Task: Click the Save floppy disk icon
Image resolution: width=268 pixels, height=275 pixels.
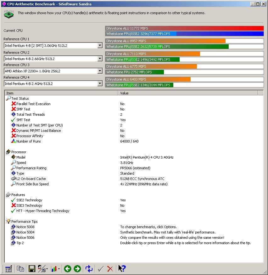Action: coord(32,269)
